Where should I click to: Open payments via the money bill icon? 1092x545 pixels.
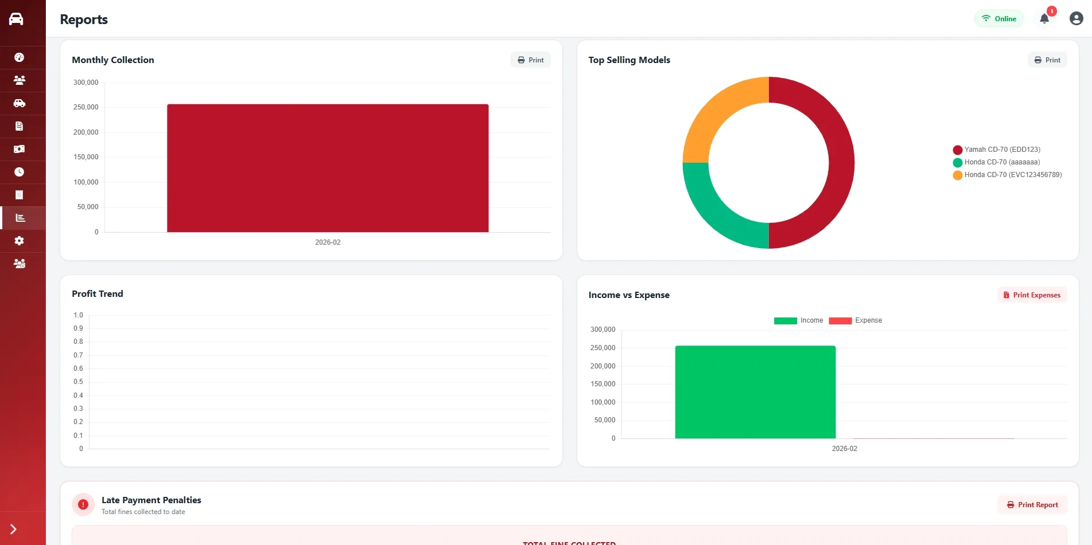[20, 149]
